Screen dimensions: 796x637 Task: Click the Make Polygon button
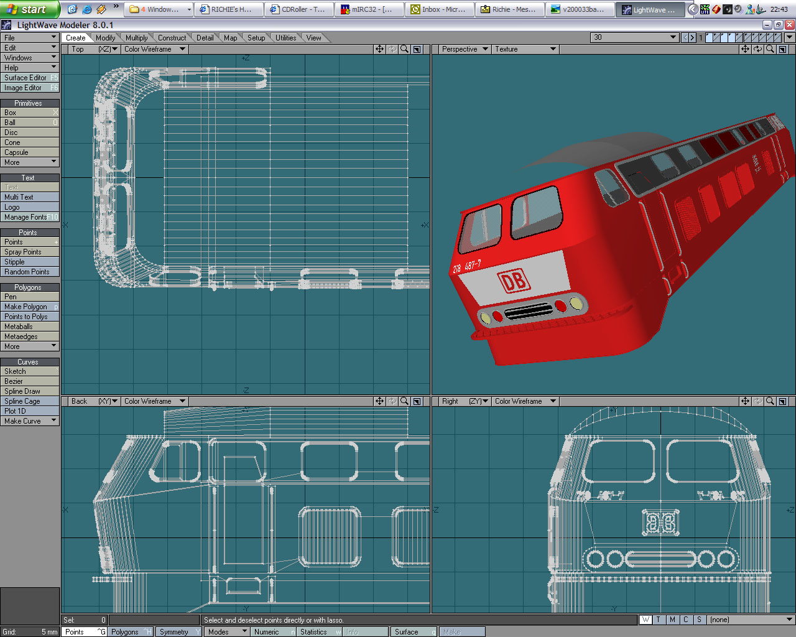pyautogui.click(x=30, y=306)
